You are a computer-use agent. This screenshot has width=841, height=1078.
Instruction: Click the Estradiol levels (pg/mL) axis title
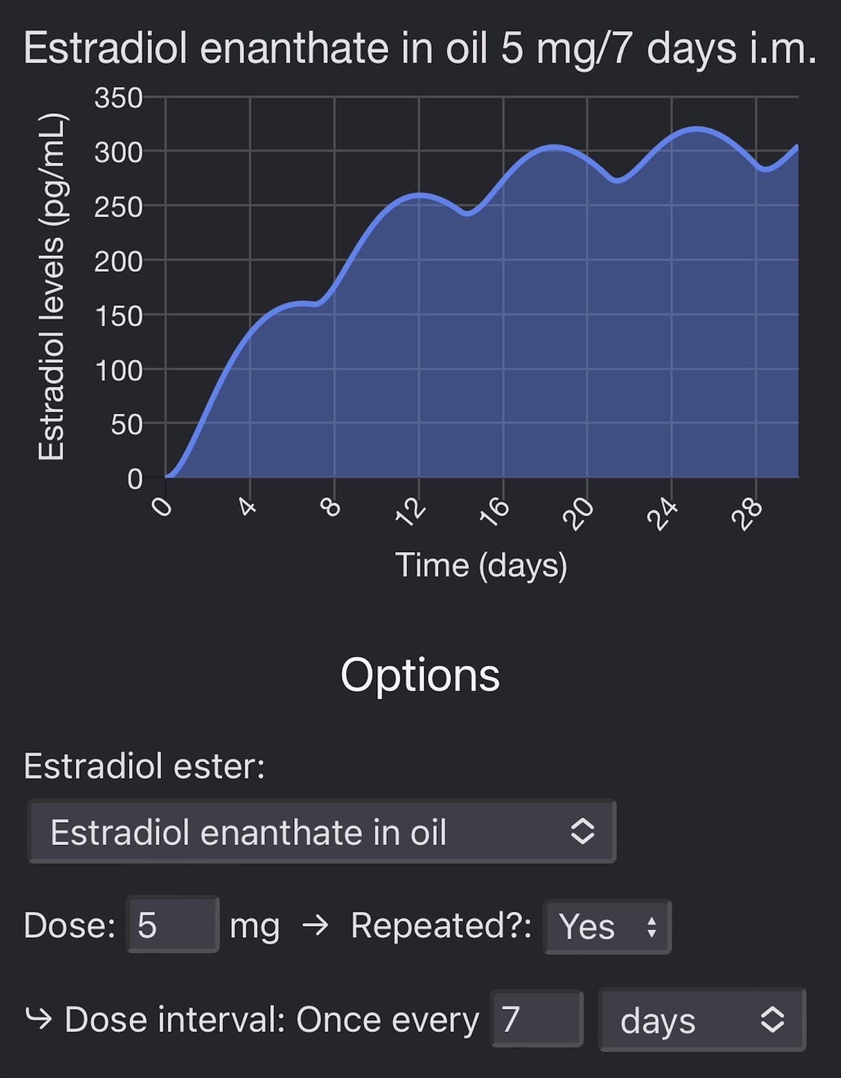click(x=52, y=286)
